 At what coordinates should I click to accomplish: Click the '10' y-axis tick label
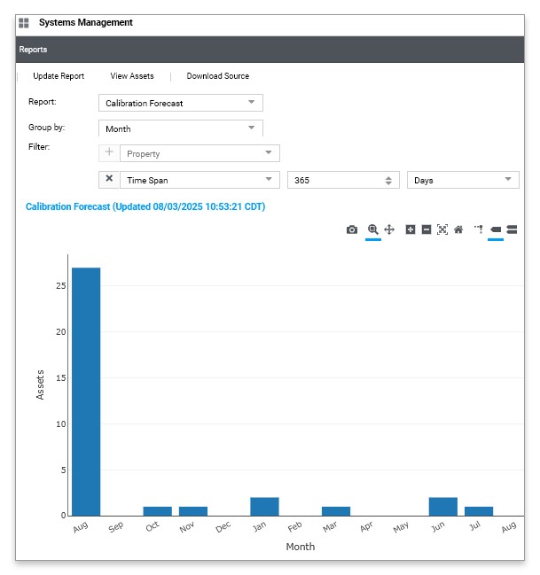(61, 424)
